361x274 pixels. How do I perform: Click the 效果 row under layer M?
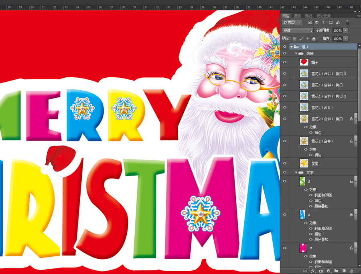312,256
